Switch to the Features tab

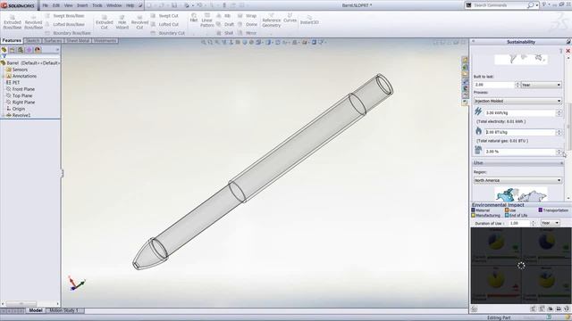click(x=12, y=41)
